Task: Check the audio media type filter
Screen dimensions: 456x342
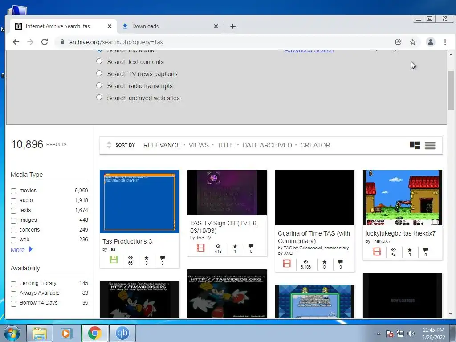Action: [x=14, y=201]
